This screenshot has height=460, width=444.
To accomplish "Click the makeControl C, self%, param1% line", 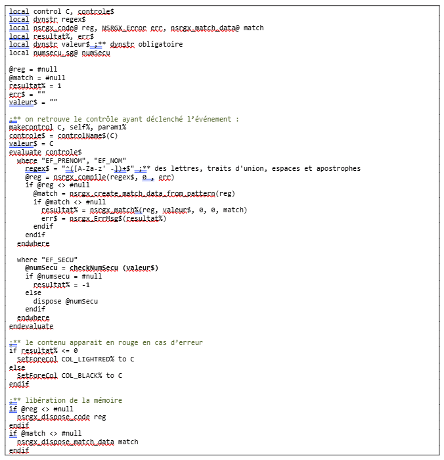I will pos(67,127).
